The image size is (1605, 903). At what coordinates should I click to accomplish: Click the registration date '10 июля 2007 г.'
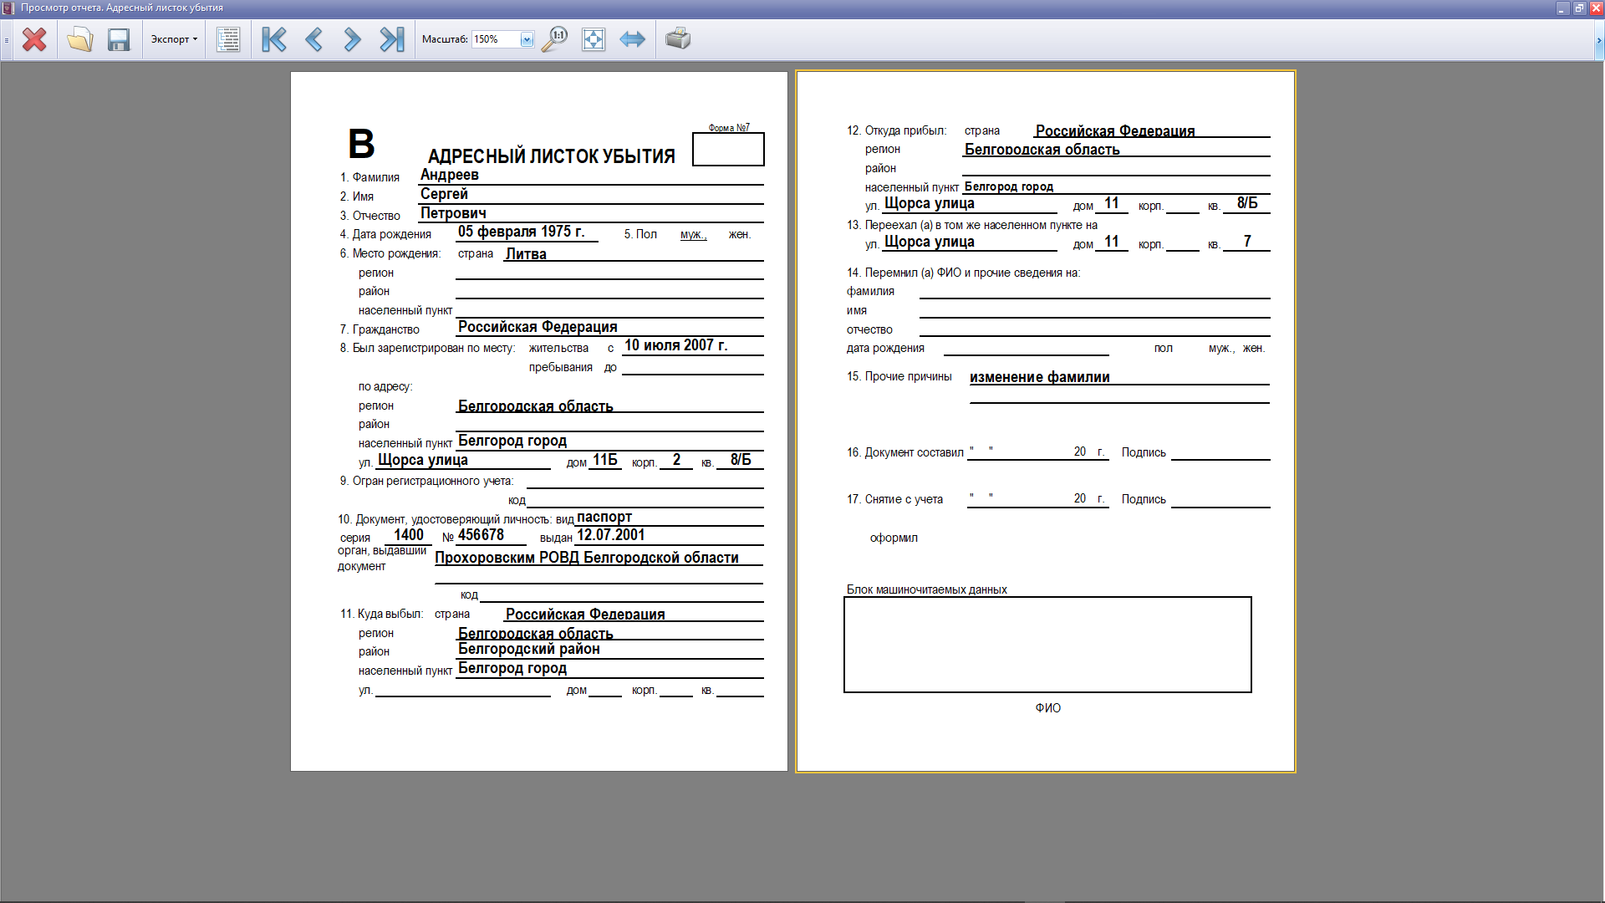676,345
